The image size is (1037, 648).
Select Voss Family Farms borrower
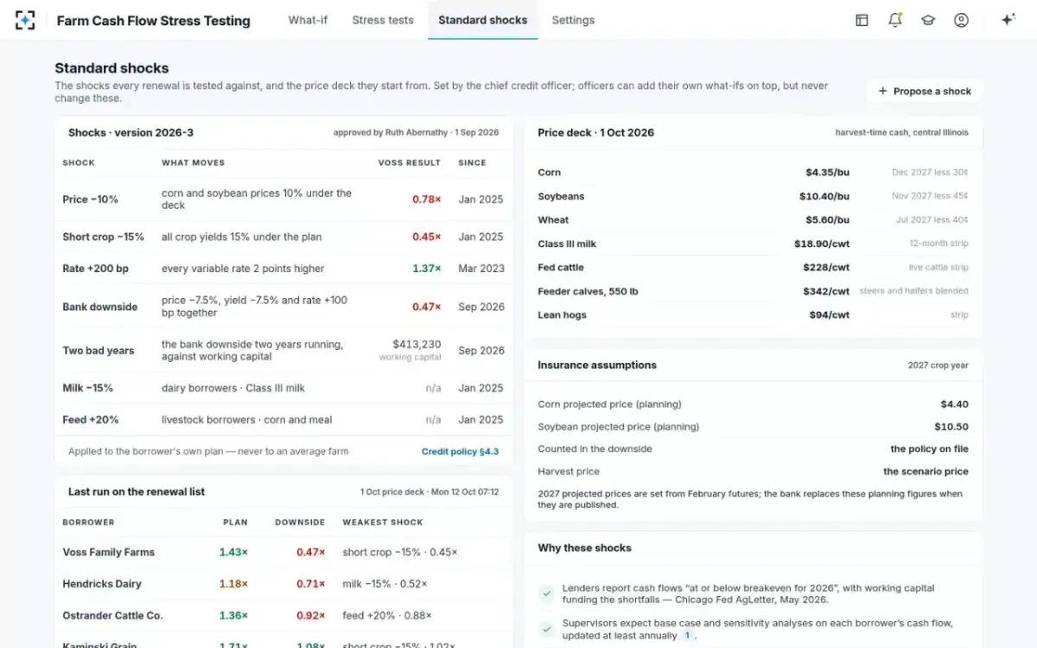tap(108, 552)
